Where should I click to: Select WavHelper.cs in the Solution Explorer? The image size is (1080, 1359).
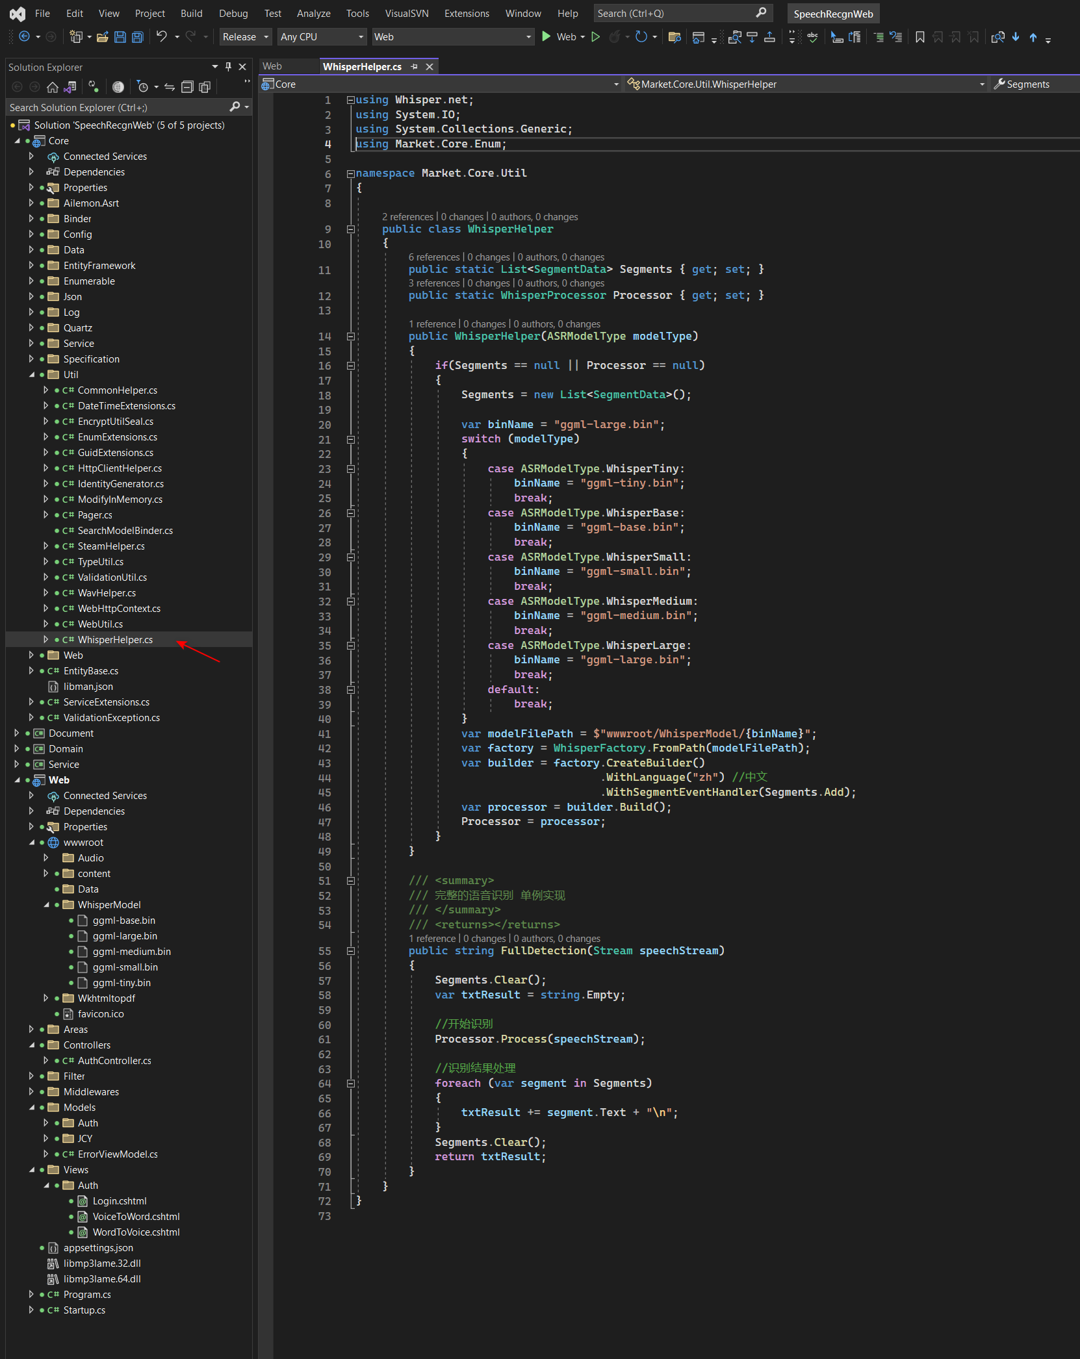click(x=107, y=593)
